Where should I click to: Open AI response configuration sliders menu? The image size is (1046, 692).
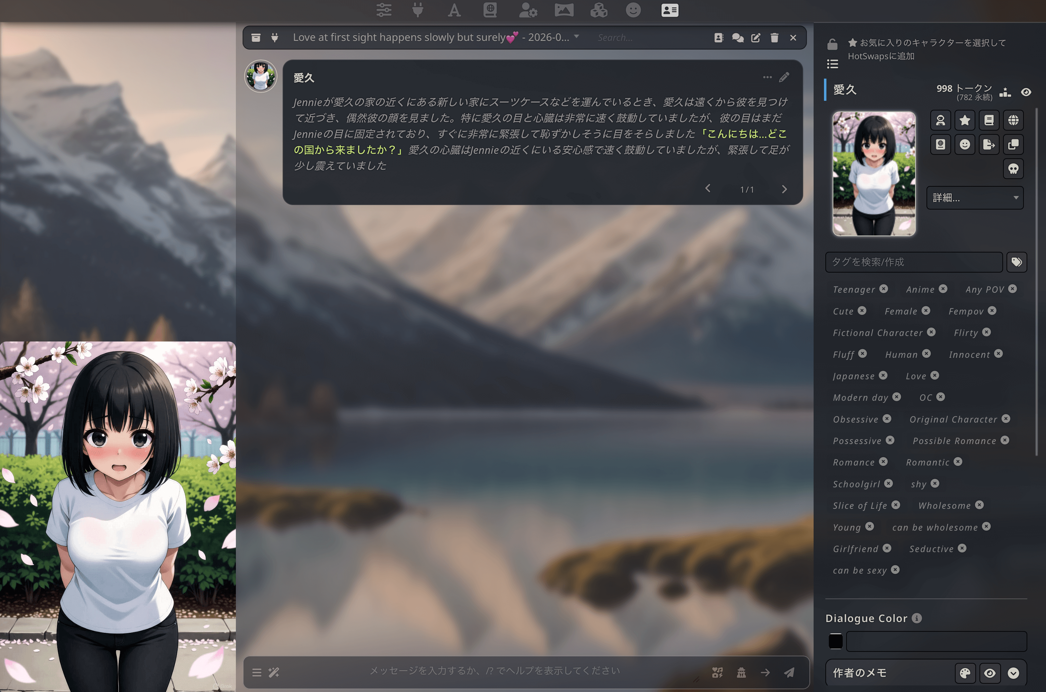point(383,10)
